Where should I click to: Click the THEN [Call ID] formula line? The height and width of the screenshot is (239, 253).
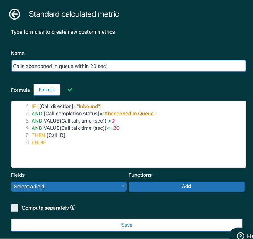point(48,135)
